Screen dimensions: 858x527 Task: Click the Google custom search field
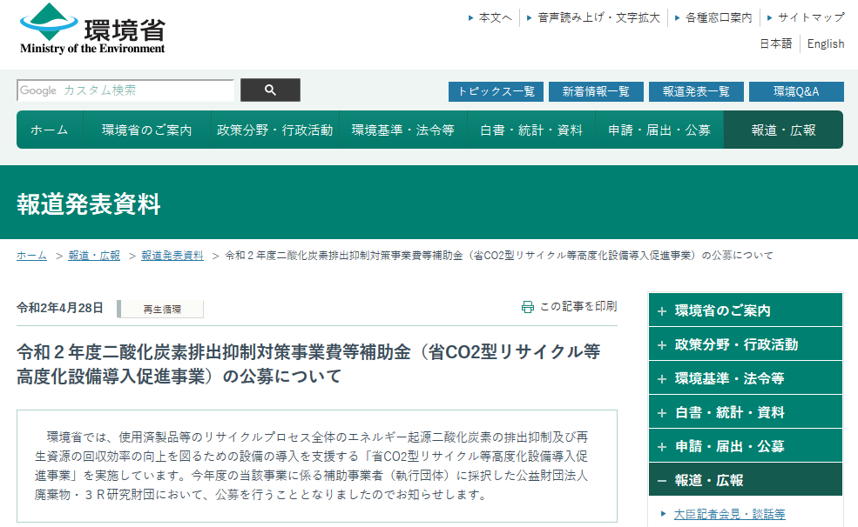click(125, 90)
